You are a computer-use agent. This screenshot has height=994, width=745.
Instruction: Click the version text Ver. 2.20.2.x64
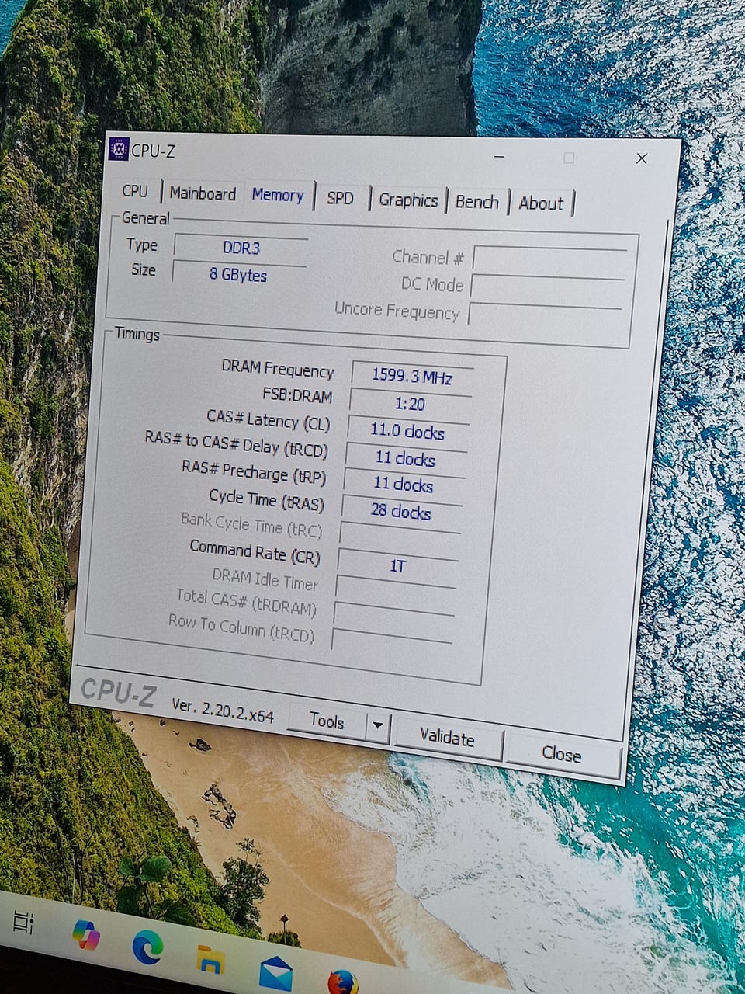[x=223, y=710]
